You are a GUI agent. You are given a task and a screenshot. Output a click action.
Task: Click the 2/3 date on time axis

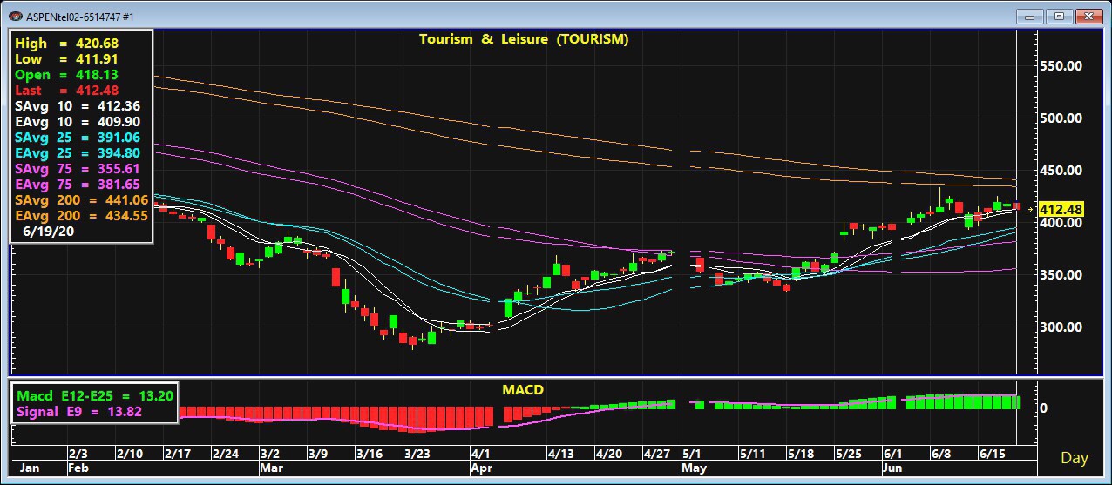(78, 455)
